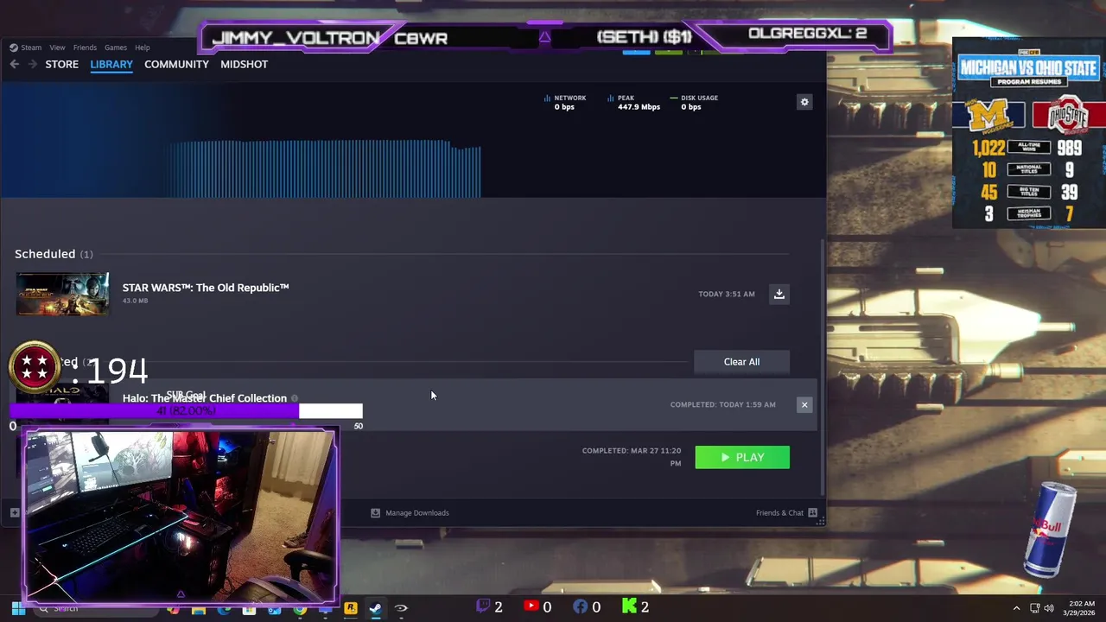Go forward with the right arrow
1106x622 pixels.
[x=32, y=64]
